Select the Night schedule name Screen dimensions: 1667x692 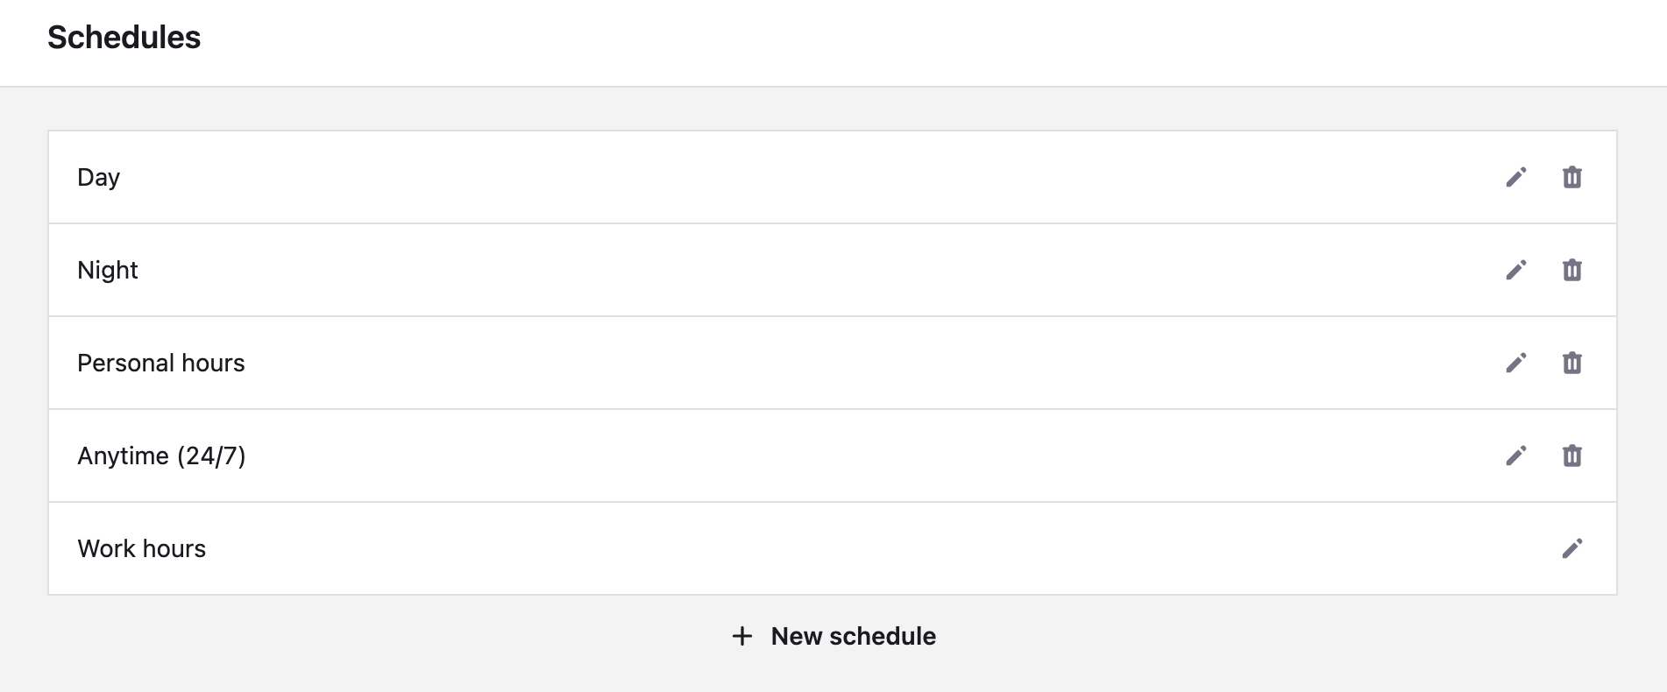(107, 270)
